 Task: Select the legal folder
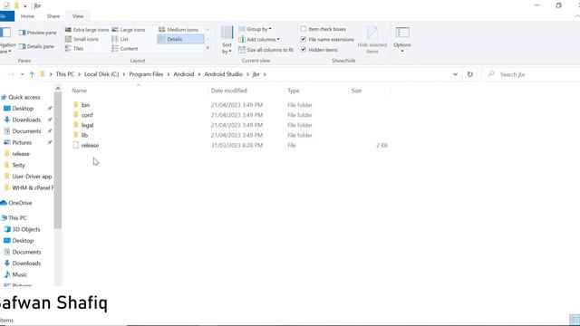[x=87, y=125]
